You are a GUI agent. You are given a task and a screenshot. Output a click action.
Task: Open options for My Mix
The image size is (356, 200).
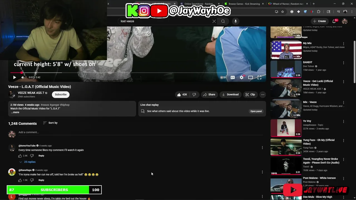(x=343, y=44)
